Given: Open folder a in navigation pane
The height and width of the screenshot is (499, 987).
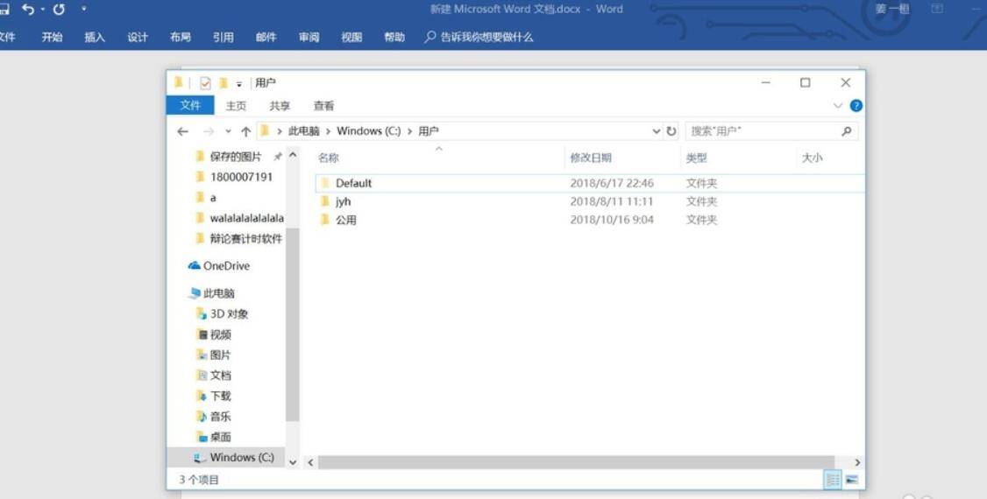Looking at the screenshot, I should pyautogui.click(x=213, y=197).
